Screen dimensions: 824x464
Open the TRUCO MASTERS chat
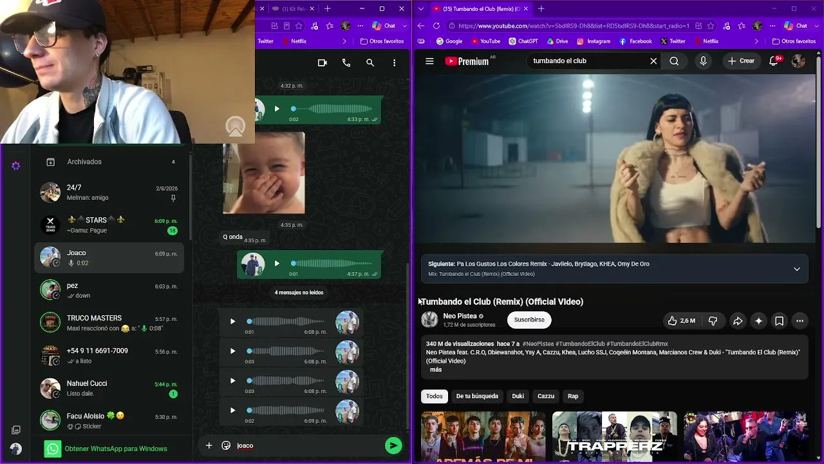point(109,323)
